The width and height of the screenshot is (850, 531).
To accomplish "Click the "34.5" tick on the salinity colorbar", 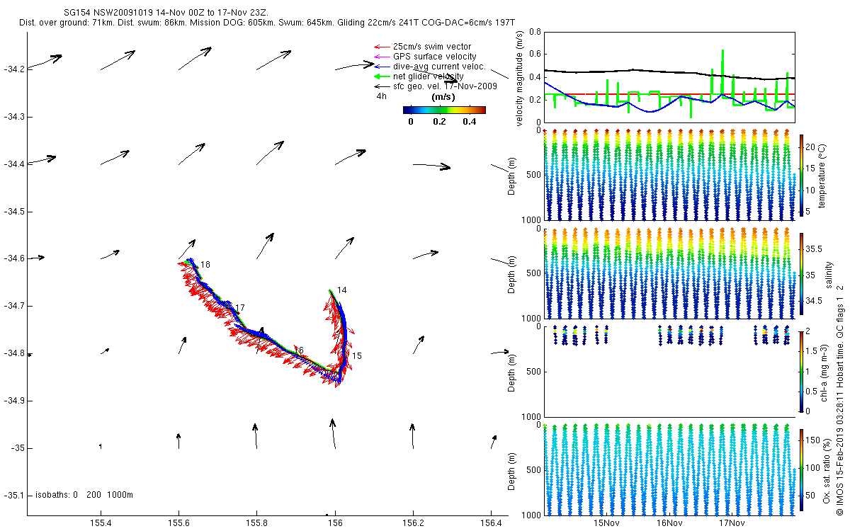I will pyautogui.click(x=815, y=301).
